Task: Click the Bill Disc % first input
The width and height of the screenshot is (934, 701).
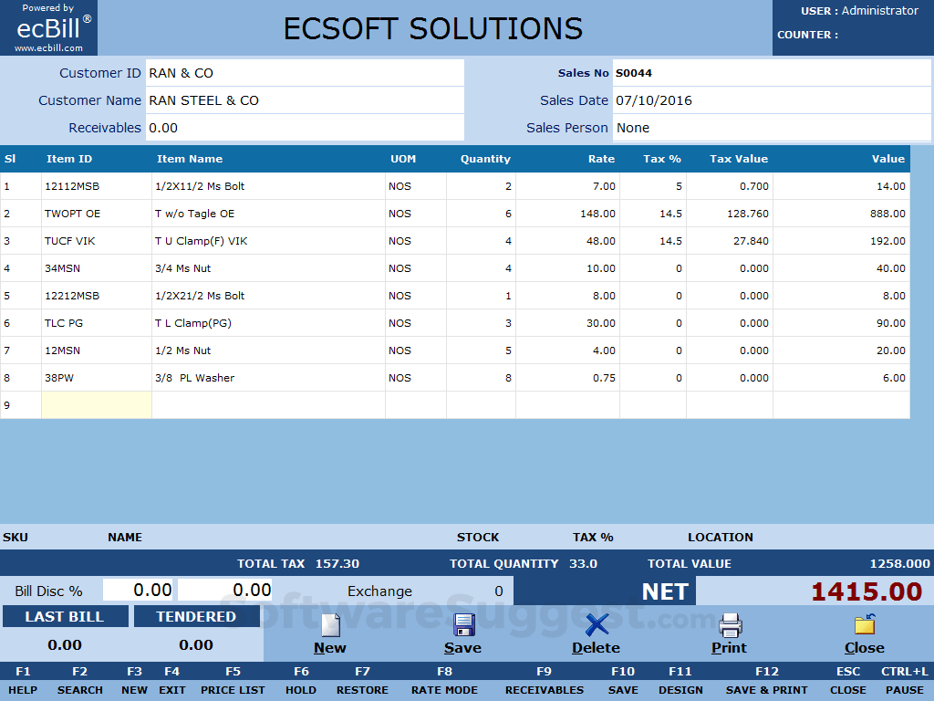Action: [139, 591]
